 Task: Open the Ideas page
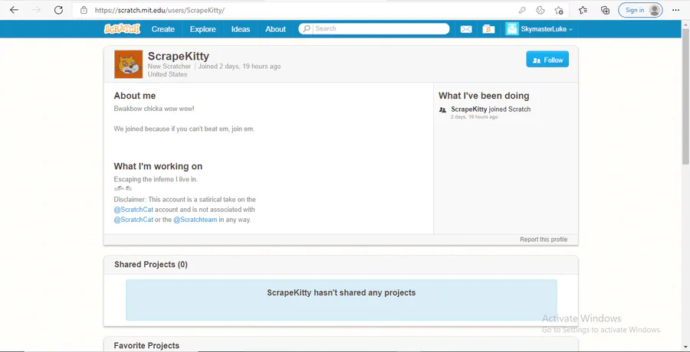[241, 29]
